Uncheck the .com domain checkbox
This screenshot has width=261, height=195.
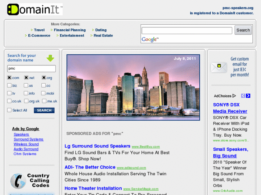[x=9, y=78]
